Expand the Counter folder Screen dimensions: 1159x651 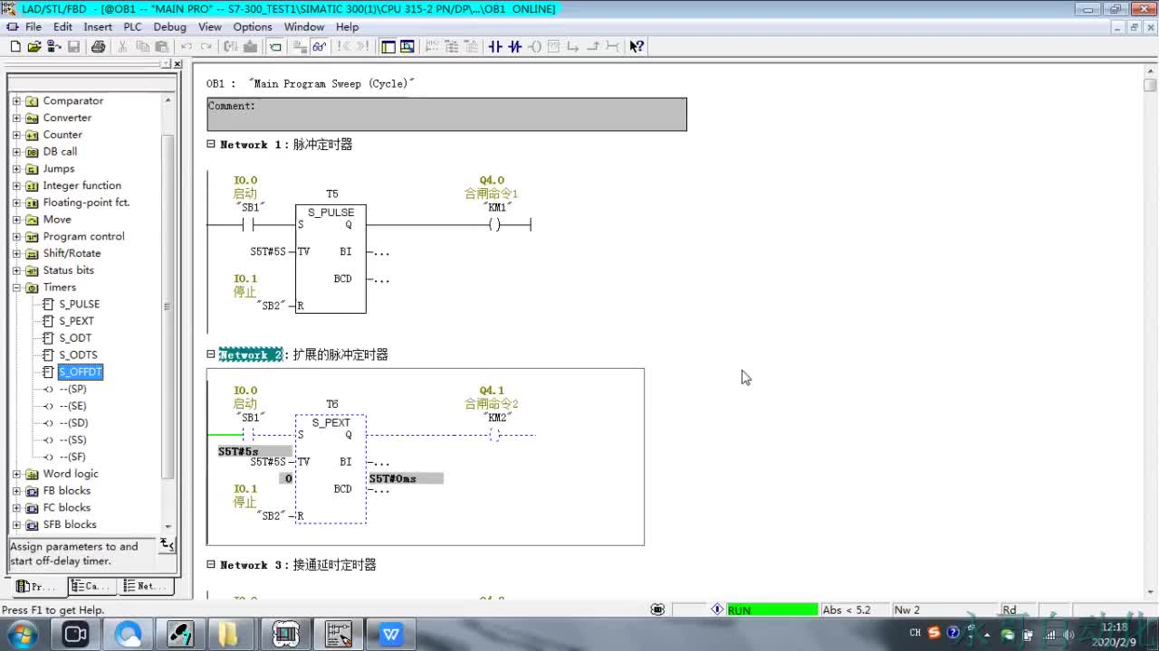tap(16, 135)
